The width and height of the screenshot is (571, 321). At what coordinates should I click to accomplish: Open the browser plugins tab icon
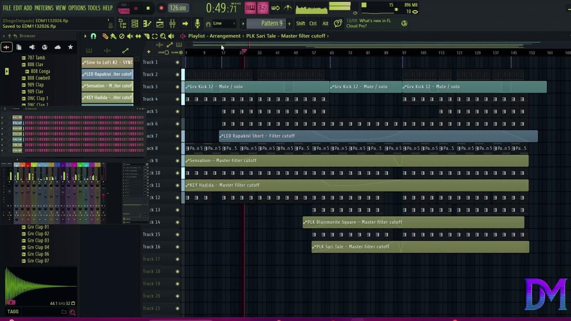pyautogui.click(x=32, y=47)
